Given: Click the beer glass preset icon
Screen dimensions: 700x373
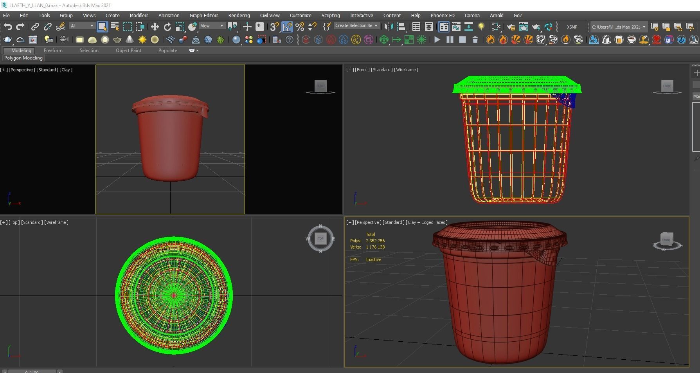Looking at the screenshot, I should (619, 40).
